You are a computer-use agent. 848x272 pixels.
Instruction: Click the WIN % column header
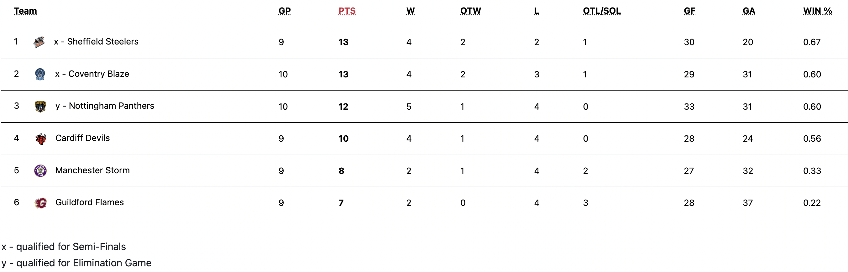pos(817,11)
